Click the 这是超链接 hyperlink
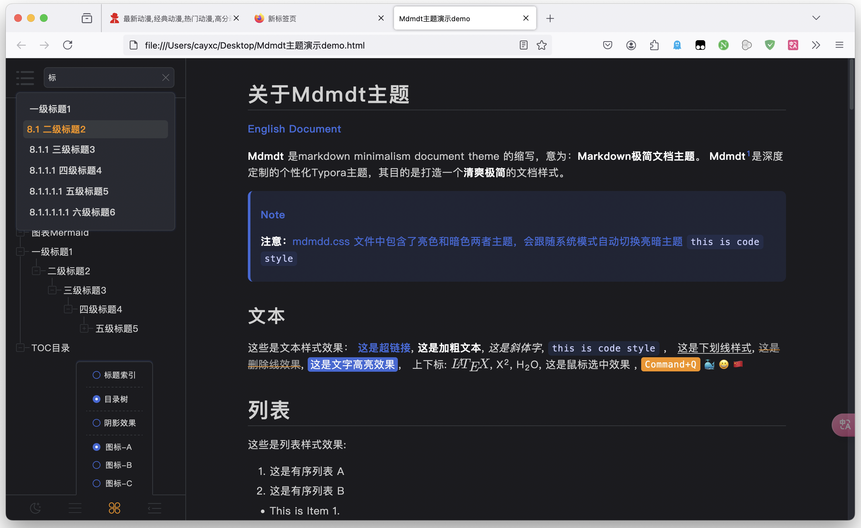Screen dimensions: 861x528 coord(384,348)
